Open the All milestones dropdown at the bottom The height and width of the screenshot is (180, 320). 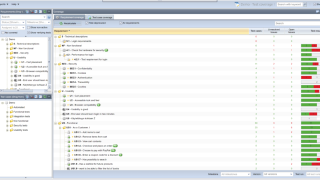pos(235,174)
